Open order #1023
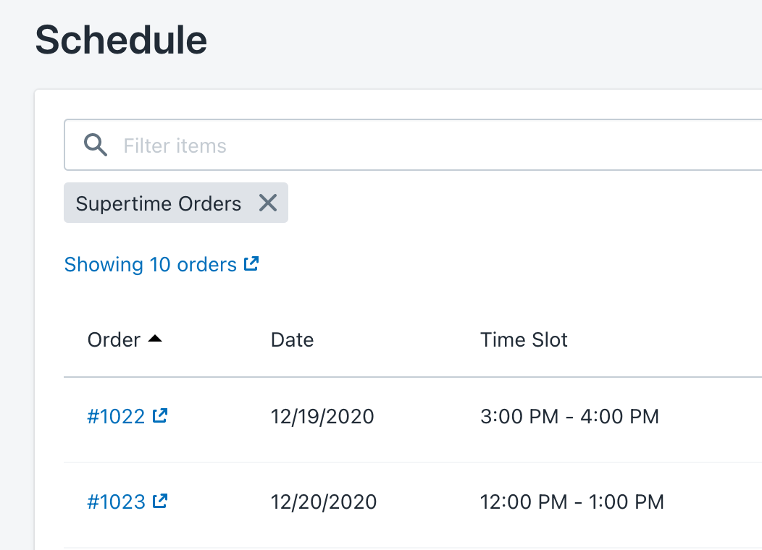 pos(116,502)
